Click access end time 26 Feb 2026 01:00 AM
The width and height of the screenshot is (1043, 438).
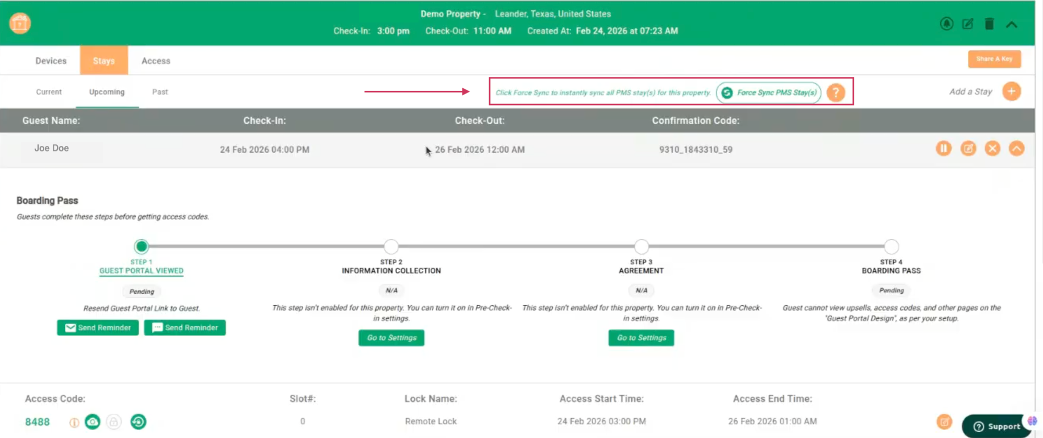click(772, 421)
